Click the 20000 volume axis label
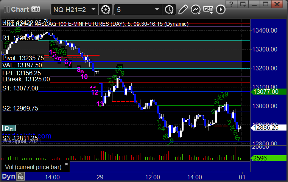Viewport: 288px width, 182px height. [x=261, y=147]
